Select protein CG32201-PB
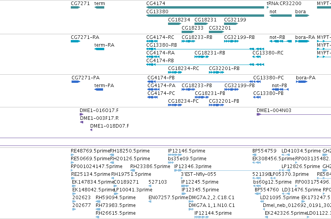Image resolution: width=331 pixels, height=219 pixels. 224,101
